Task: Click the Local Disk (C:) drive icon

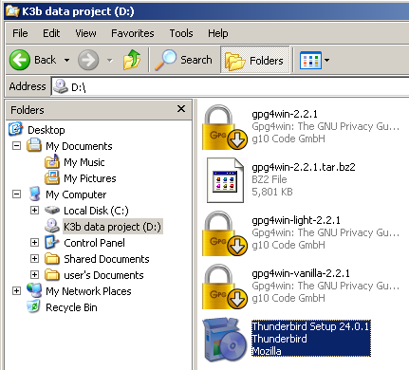Action: click(52, 210)
